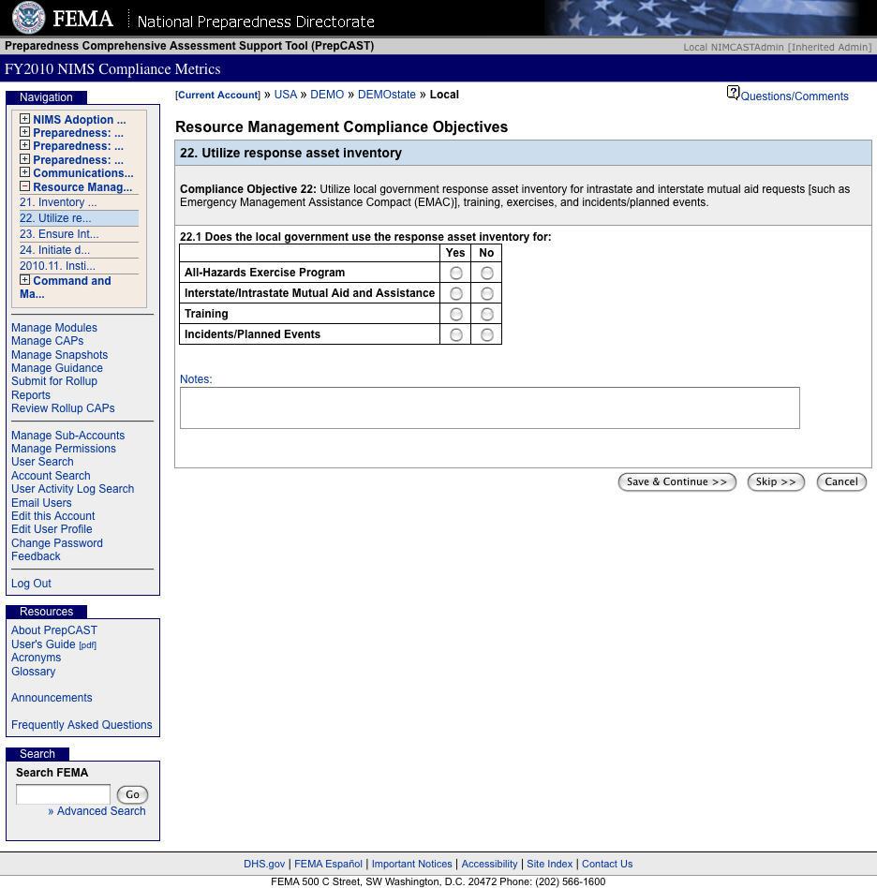This screenshot has height=888, width=877.
Task: Open Glossary resource link
Action: [34, 672]
